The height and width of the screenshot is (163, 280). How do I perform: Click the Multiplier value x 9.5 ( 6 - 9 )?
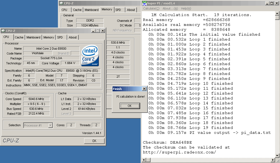pos(36,104)
